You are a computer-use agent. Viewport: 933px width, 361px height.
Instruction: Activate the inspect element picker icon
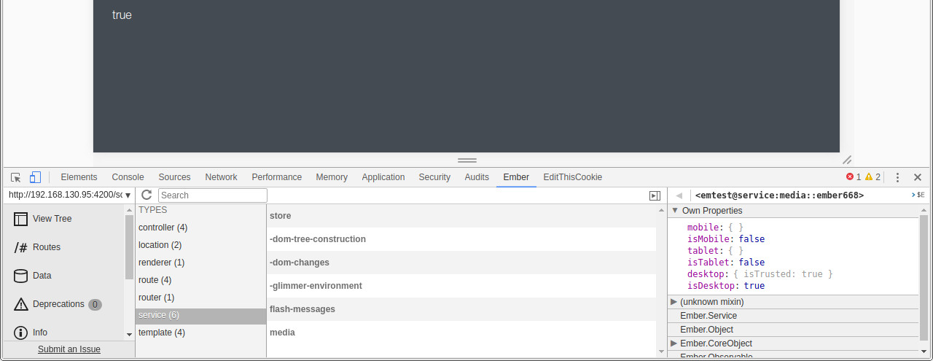(x=16, y=177)
